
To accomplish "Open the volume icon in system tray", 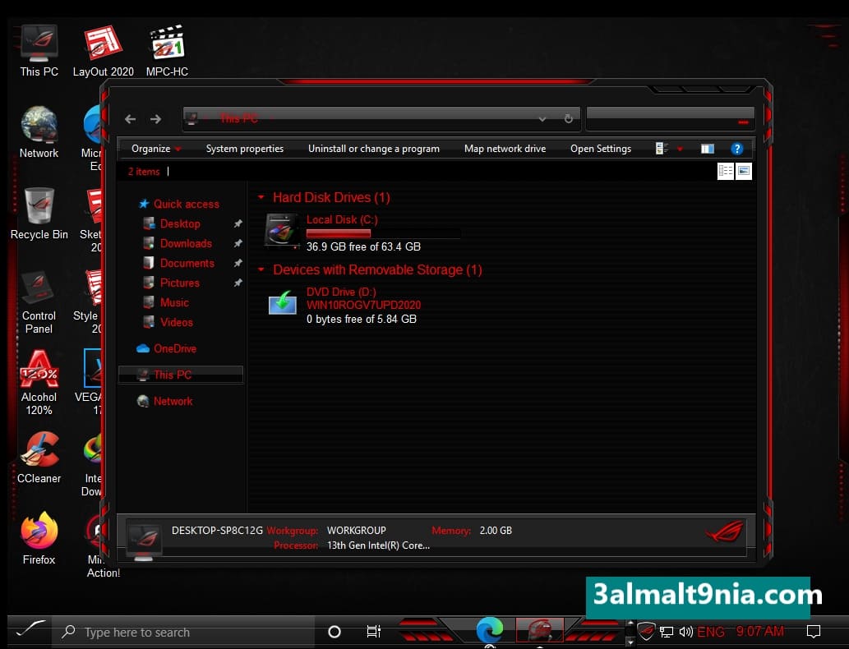I will [685, 632].
